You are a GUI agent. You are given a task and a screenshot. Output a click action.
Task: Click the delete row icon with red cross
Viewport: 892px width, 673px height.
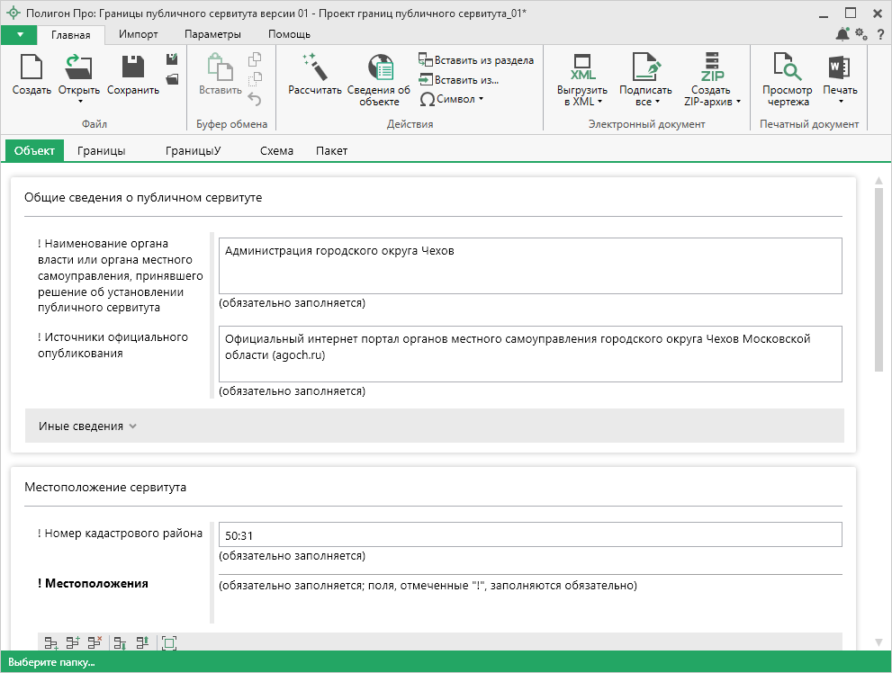pyautogui.click(x=95, y=642)
